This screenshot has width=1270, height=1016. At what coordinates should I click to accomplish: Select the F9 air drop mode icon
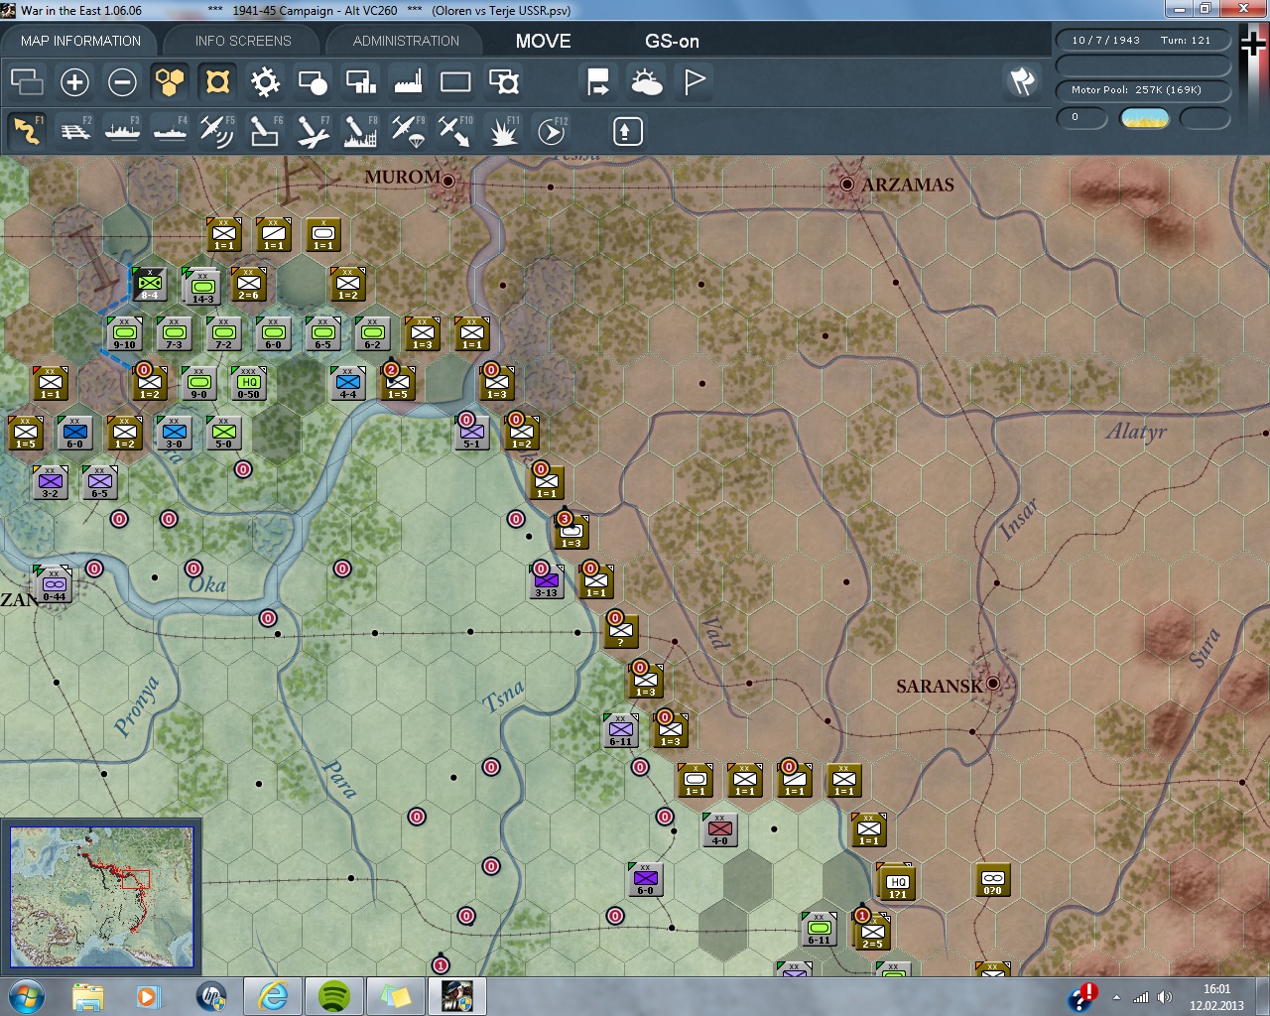(x=408, y=131)
